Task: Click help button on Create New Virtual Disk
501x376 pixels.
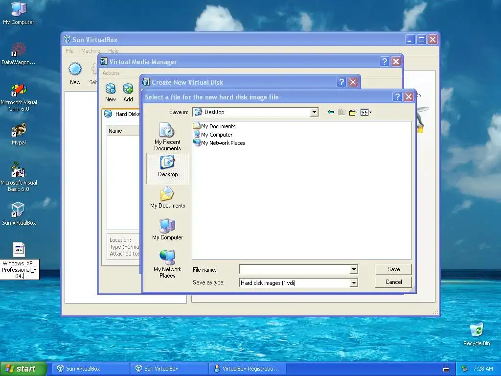Action: pyautogui.click(x=342, y=82)
